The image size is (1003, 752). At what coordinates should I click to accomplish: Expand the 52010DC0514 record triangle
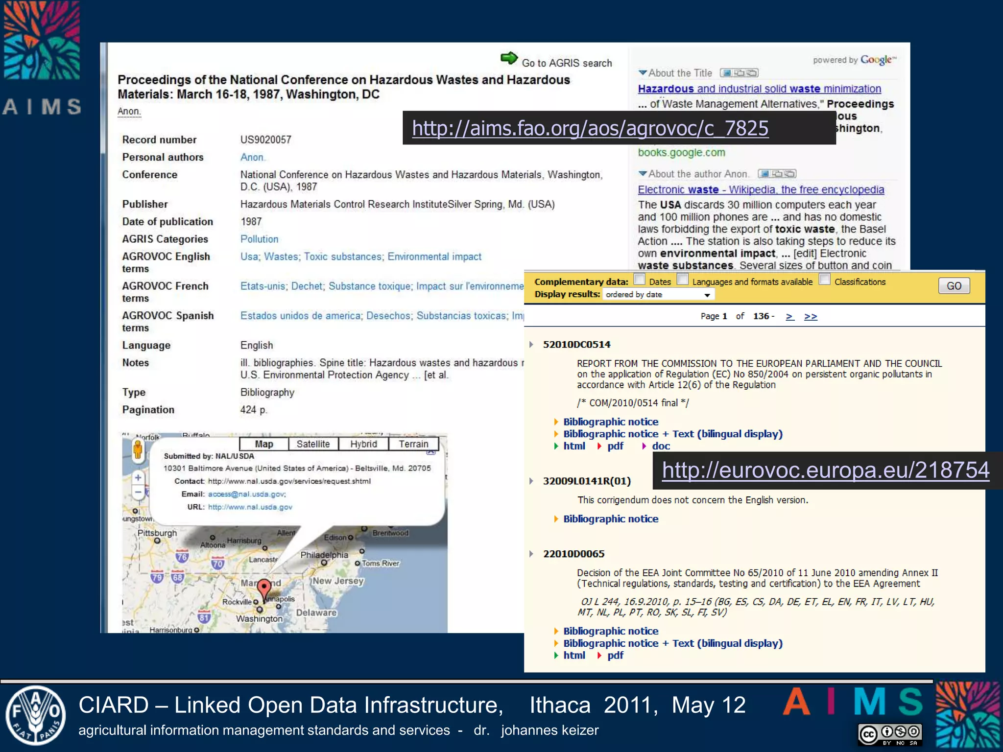(531, 345)
